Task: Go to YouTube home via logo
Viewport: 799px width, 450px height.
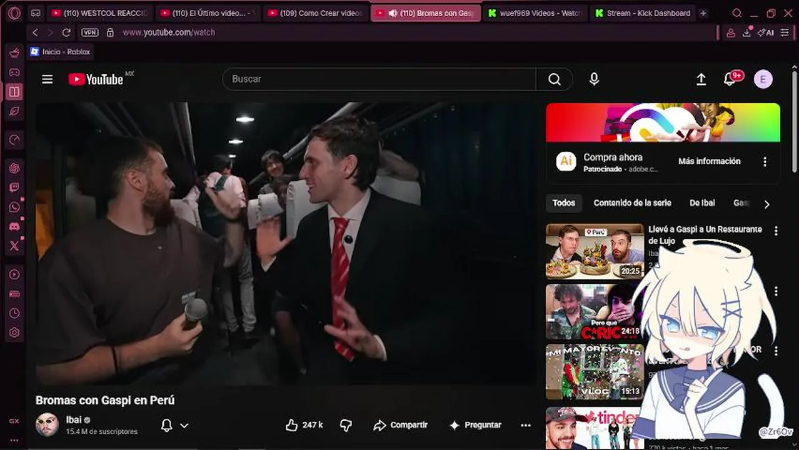Action: pos(96,79)
